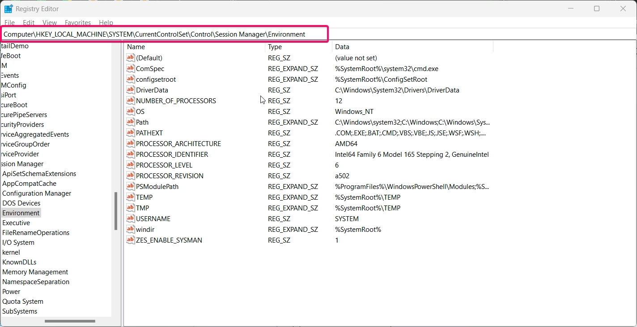637x327 pixels.
Task: Click the Path value icon
Action: (x=130, y=122)
